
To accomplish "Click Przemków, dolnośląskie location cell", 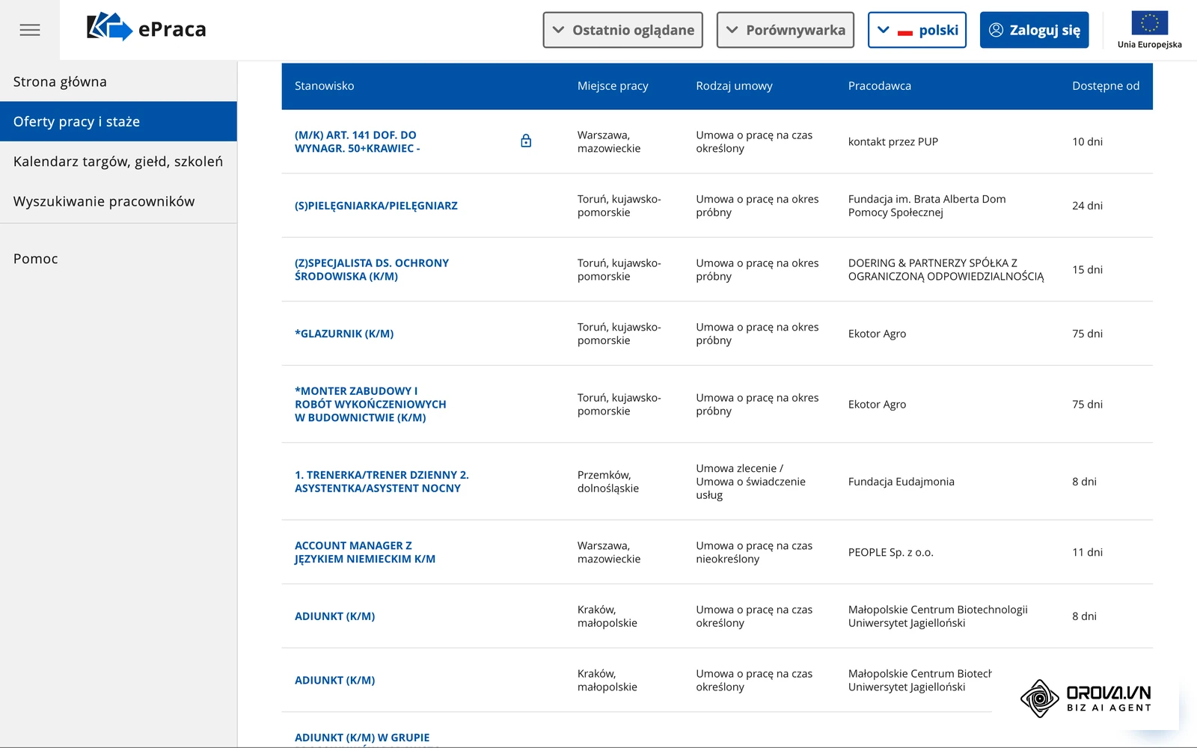I will (x=608, y=482).
